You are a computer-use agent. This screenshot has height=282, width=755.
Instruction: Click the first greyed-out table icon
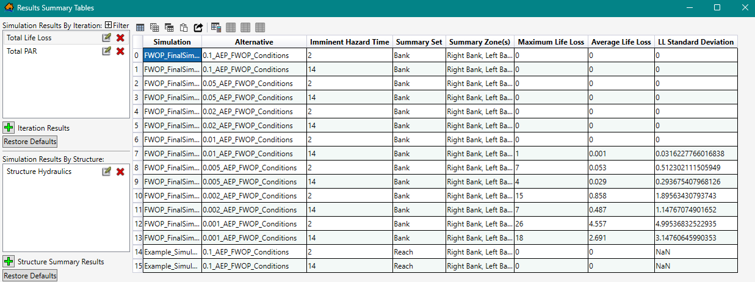pos(231,27)
